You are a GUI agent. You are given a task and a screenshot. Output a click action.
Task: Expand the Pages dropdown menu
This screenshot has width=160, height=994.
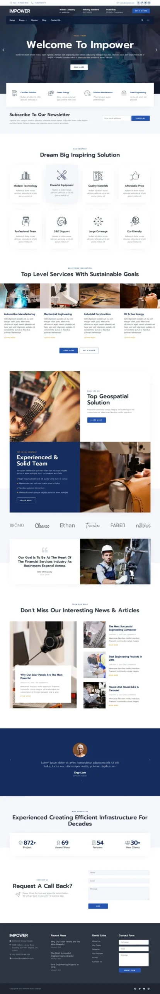click(x=23, y=20)
